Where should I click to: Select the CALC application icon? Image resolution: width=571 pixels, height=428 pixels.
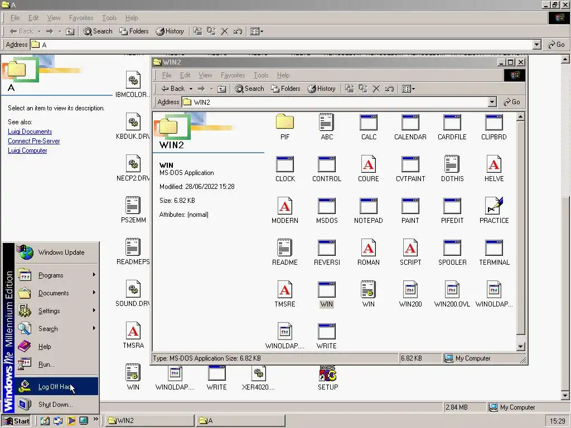369,122
